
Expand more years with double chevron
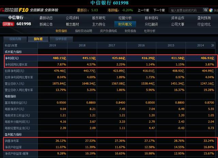[213, 45]
